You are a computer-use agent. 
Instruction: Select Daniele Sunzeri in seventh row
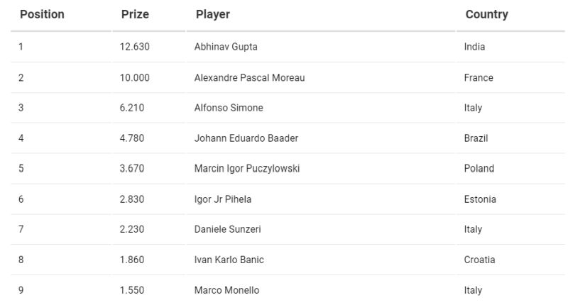coord(227,229)
